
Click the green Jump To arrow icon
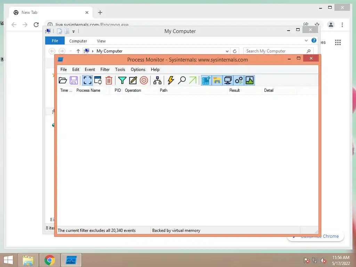[193, 80]
